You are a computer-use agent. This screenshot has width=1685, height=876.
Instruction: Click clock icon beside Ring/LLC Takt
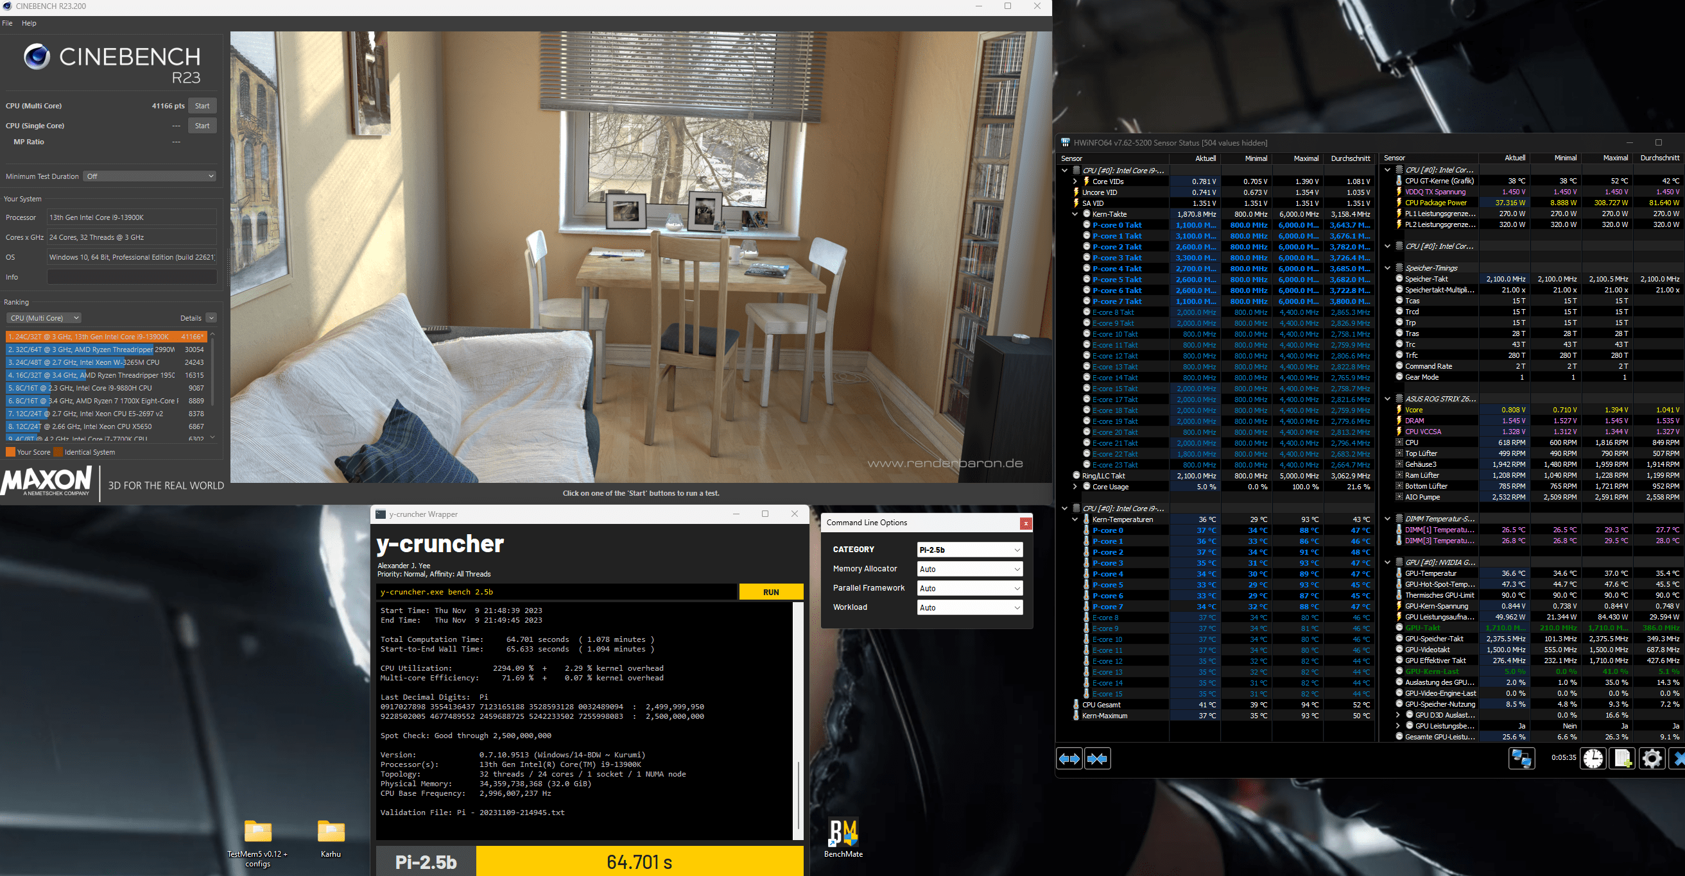pos(1076,476)
